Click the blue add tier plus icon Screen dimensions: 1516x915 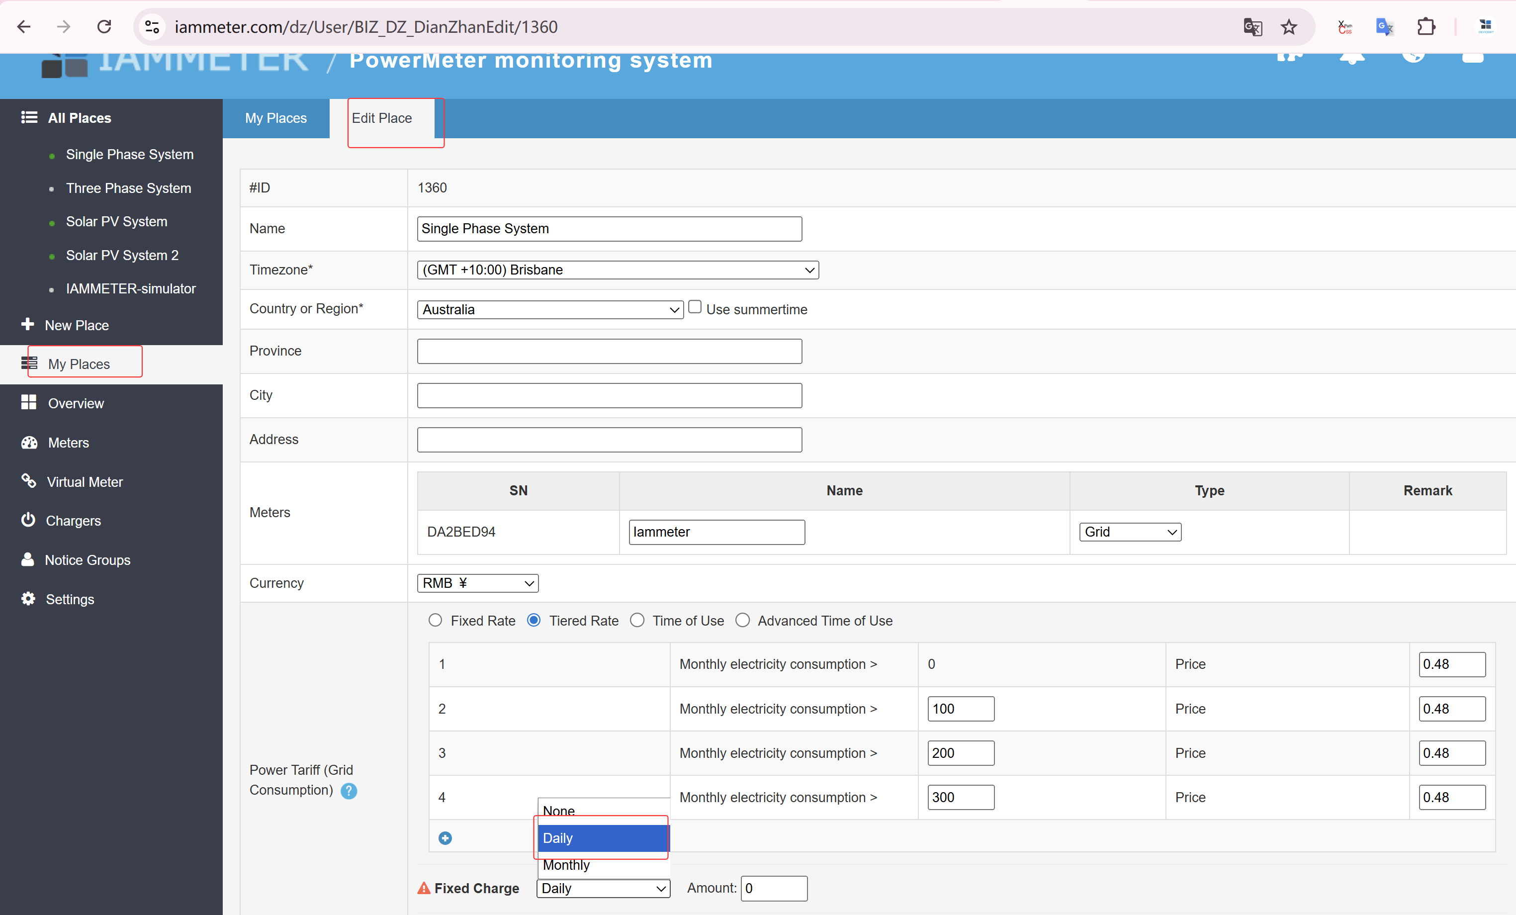coord(445,837)
